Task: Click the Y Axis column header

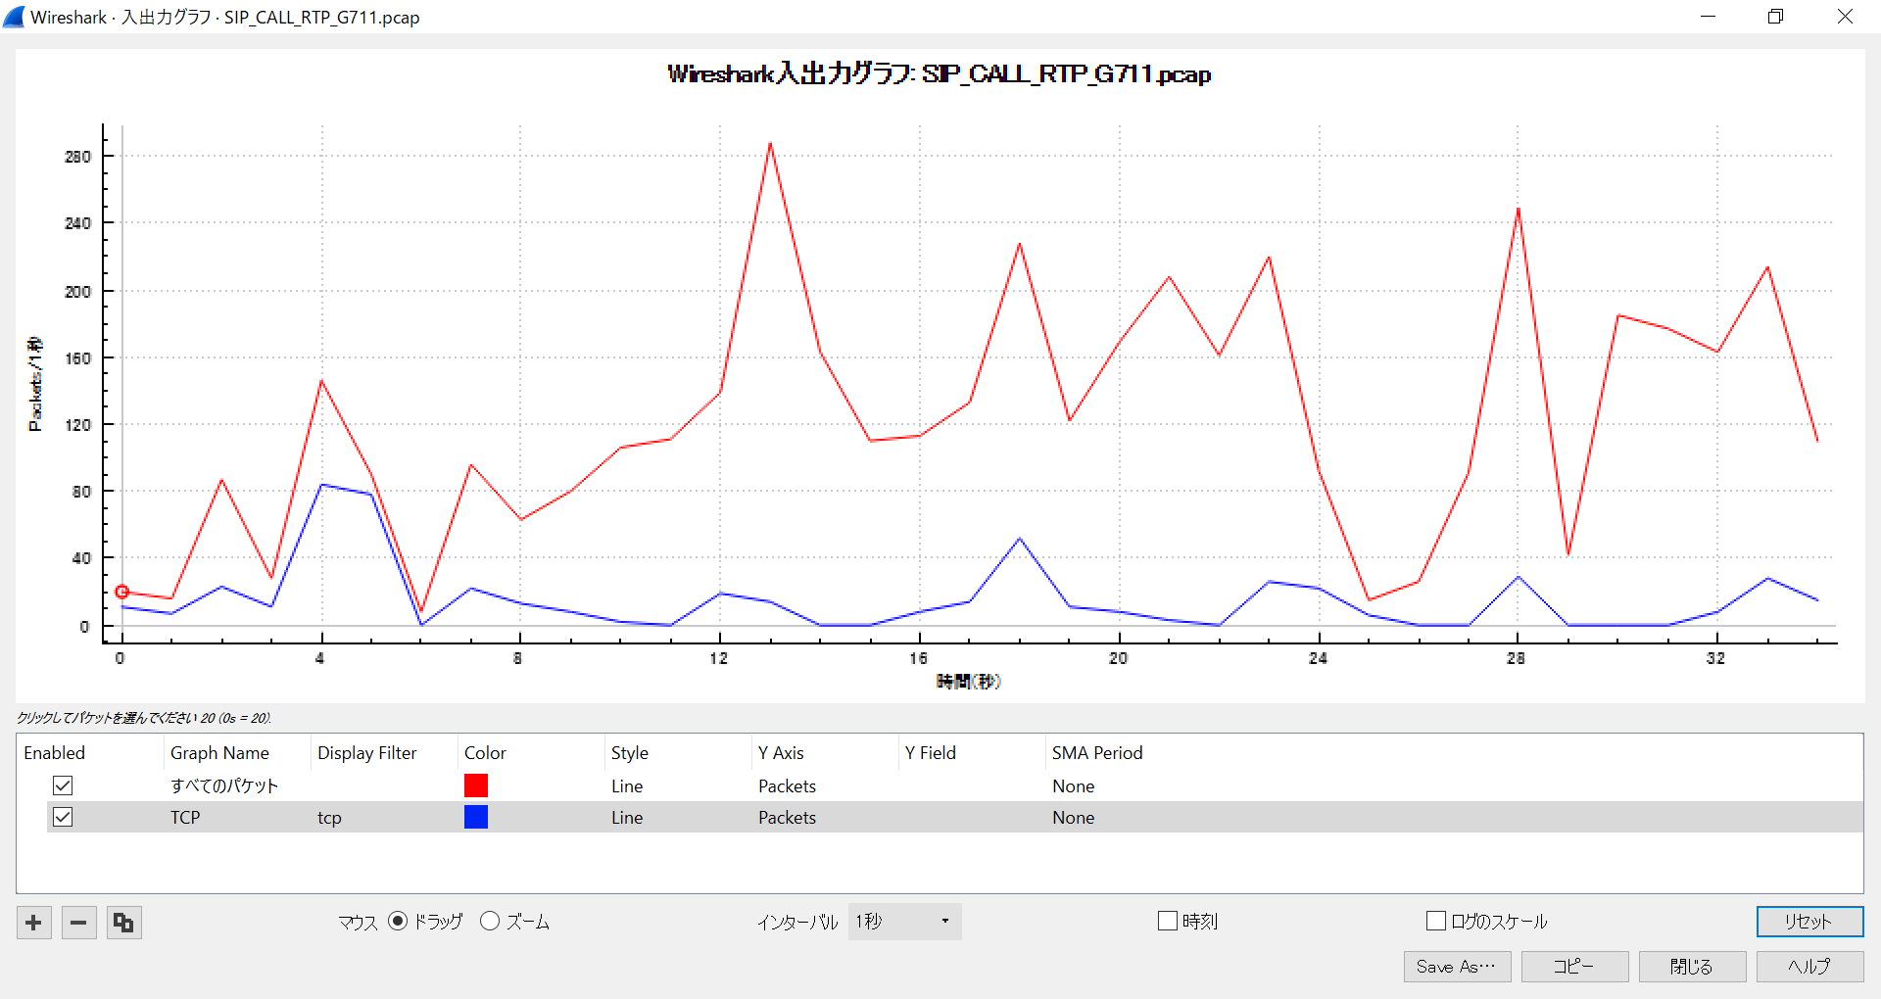Action: 825,752
